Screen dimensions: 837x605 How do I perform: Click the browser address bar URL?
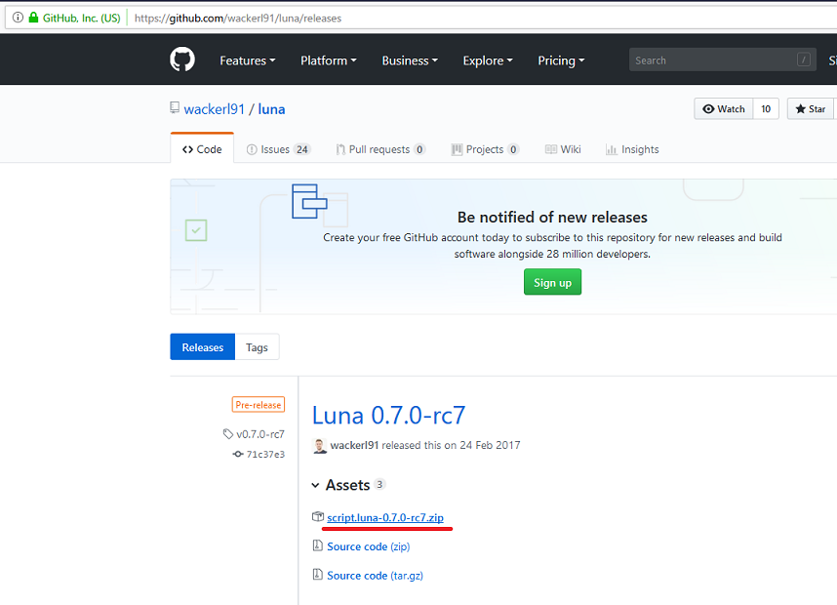pos(238,18)
